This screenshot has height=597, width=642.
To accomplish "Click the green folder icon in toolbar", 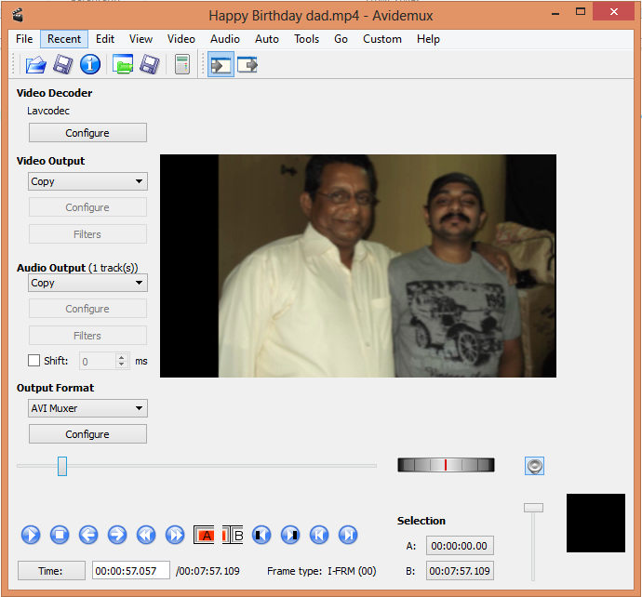I will 122,64.
